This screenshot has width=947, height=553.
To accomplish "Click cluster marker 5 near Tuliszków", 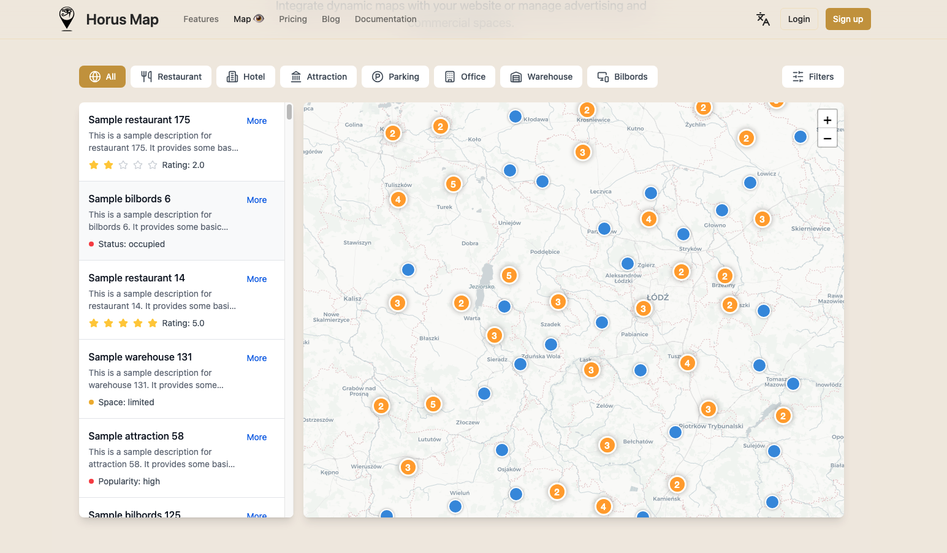I will 453,184.
